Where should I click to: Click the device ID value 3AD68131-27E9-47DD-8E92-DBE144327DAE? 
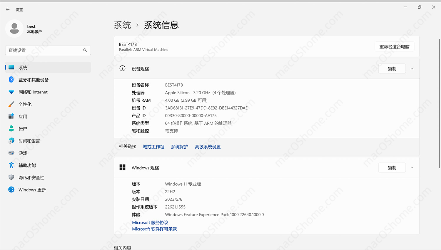point(206,108)
